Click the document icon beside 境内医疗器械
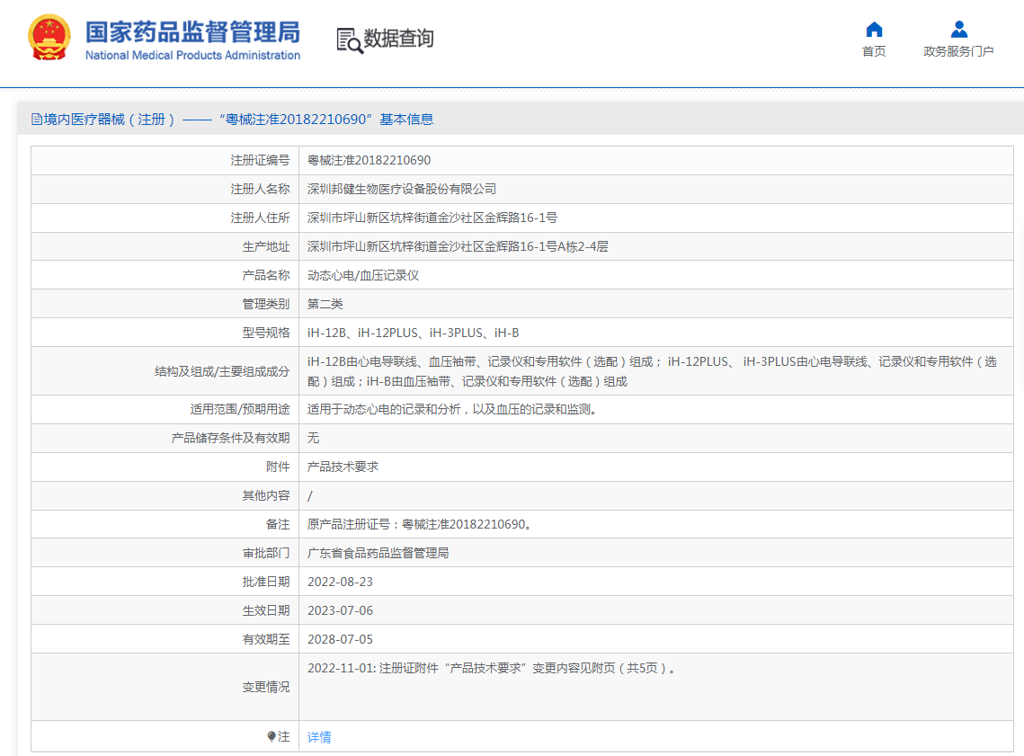 click(x=37, y=119)
